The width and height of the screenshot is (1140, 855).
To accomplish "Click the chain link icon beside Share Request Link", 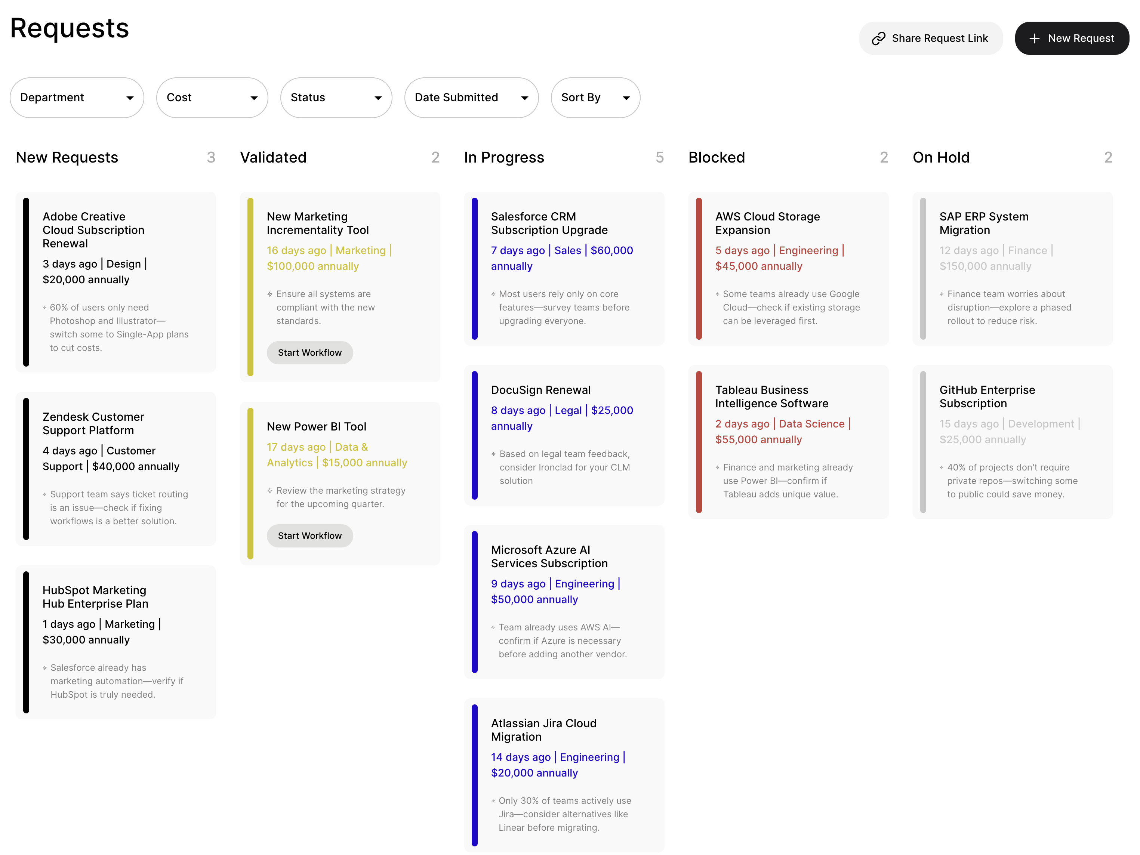I will click(878, 38).
